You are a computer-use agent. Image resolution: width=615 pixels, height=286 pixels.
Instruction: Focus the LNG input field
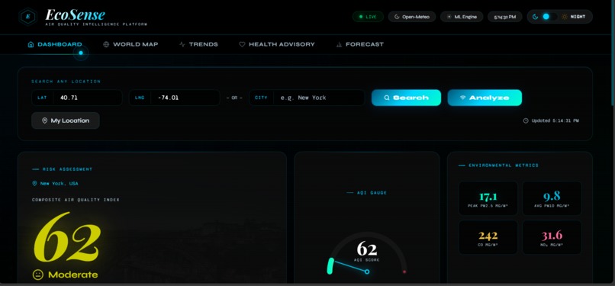click(175, 98)
